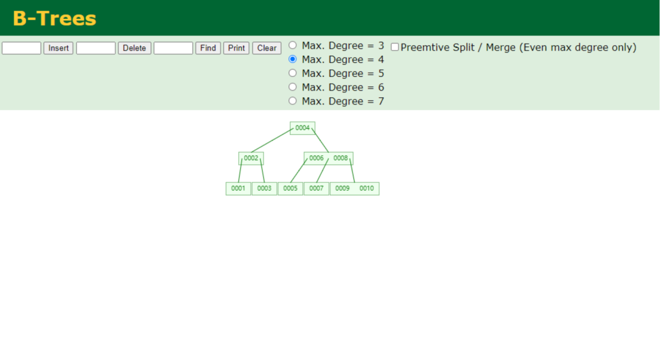This screenshot has height=346, width=660.
Task: Click the Delete button
Action: [x=134, y=48]
